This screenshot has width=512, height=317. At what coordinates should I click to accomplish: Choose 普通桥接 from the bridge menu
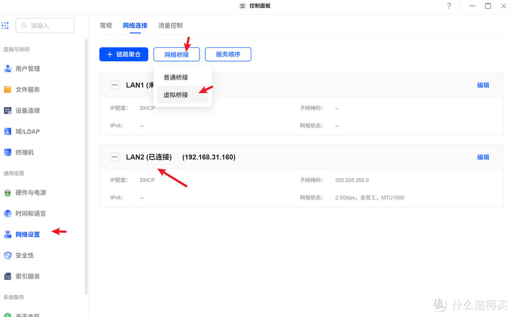point(175,77)
